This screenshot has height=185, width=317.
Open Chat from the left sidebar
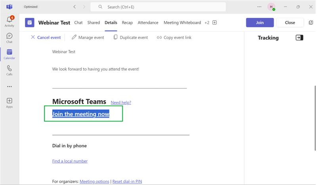tap(9, 38)
